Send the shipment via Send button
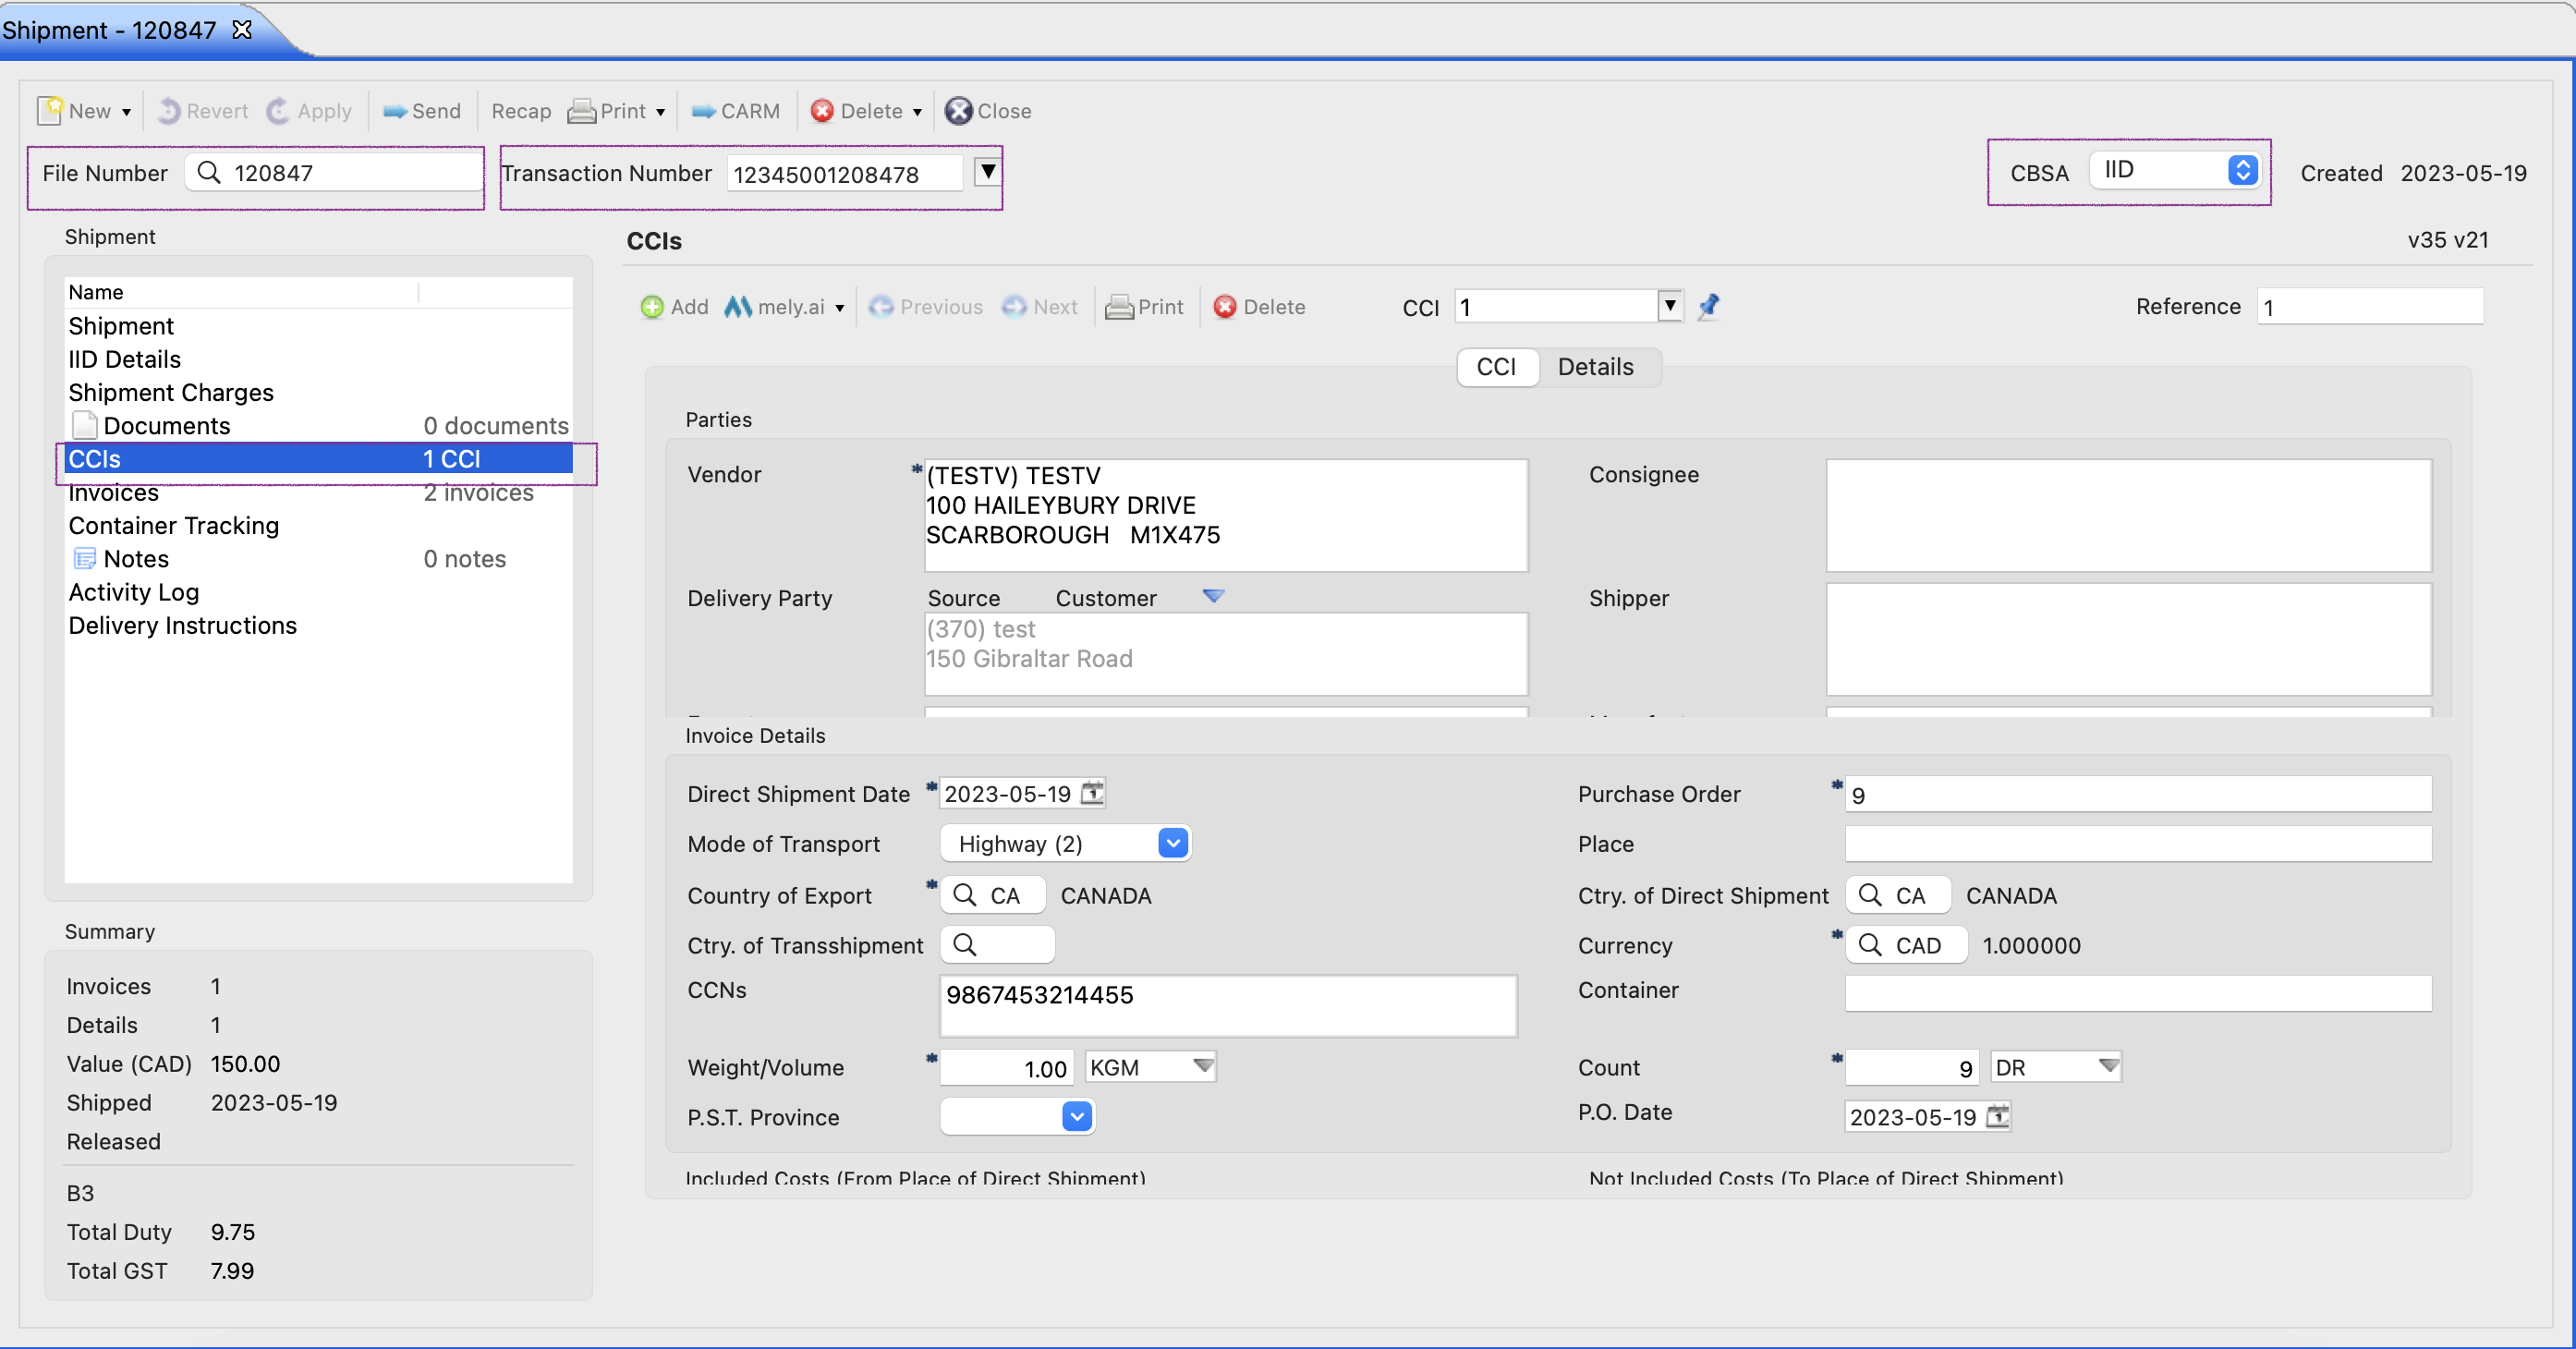Screen dimensions: 2576x1349 pos(421,111)
